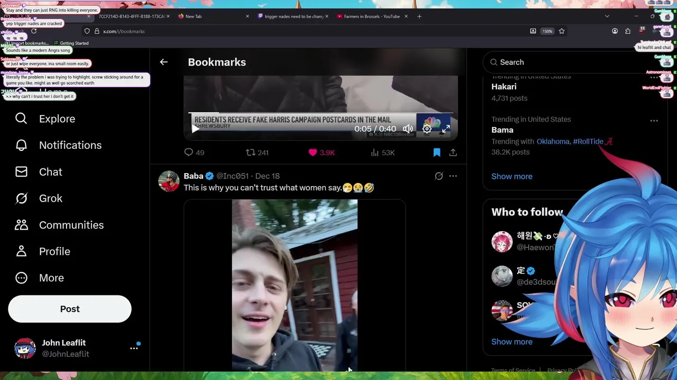Viewport: 677px width, 380px height.
Task: Open Baba's profile avatar
Action: (x=169, y=181)
